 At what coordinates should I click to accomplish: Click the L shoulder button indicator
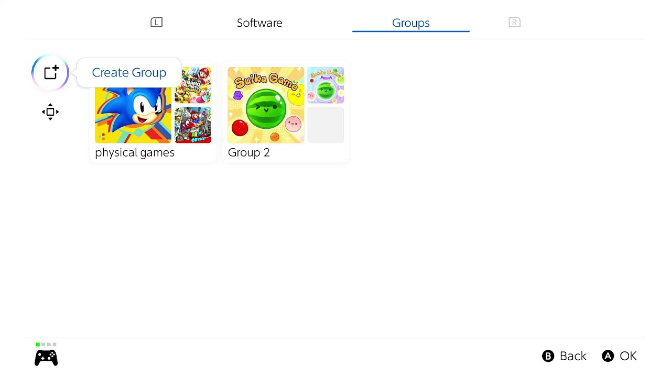(x=156, y=23)
